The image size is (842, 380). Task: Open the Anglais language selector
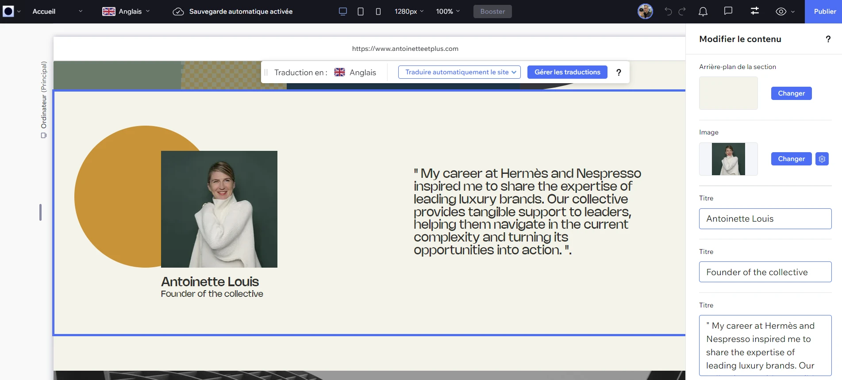pos(126,12)
